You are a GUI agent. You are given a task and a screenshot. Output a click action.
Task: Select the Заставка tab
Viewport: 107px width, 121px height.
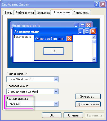(43, 13)
